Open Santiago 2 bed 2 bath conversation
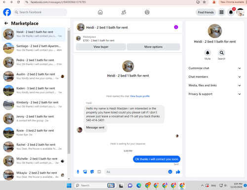 click(34, 48)
